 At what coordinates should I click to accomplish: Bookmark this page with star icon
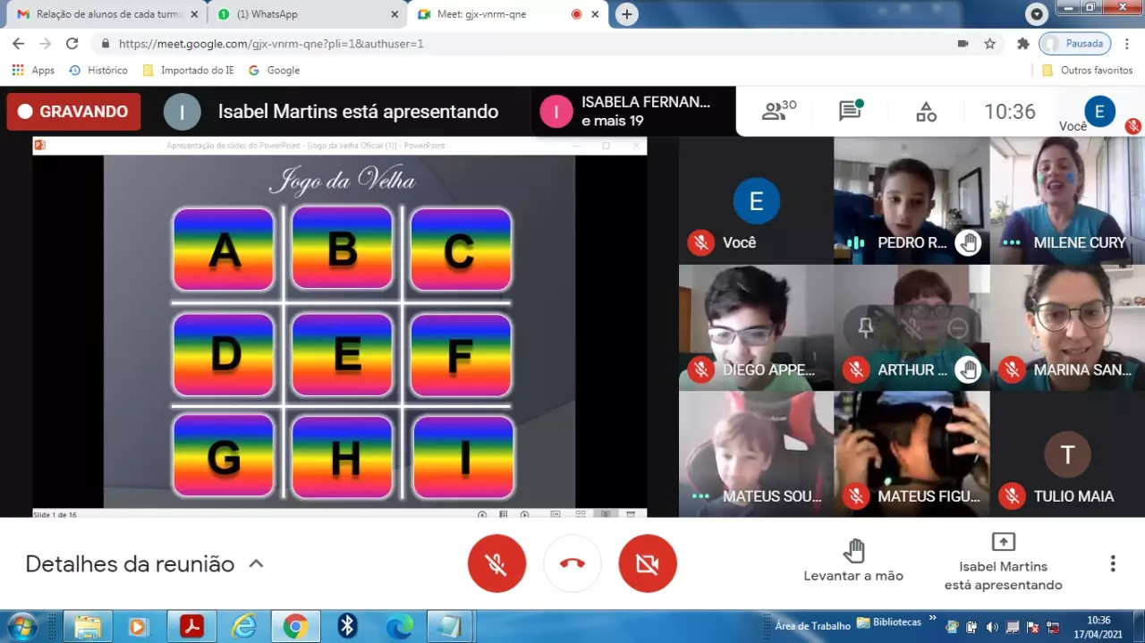pyautogui.click(x=989, y=43)
